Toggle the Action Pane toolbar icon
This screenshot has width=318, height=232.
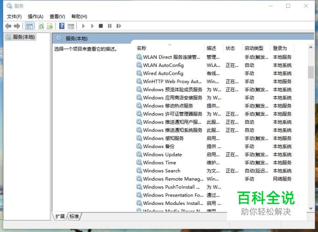[x=71, y=26]
